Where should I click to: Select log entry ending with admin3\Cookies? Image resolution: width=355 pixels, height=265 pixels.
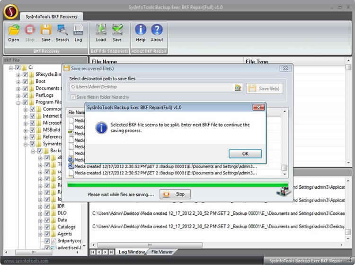click(219, 213)
